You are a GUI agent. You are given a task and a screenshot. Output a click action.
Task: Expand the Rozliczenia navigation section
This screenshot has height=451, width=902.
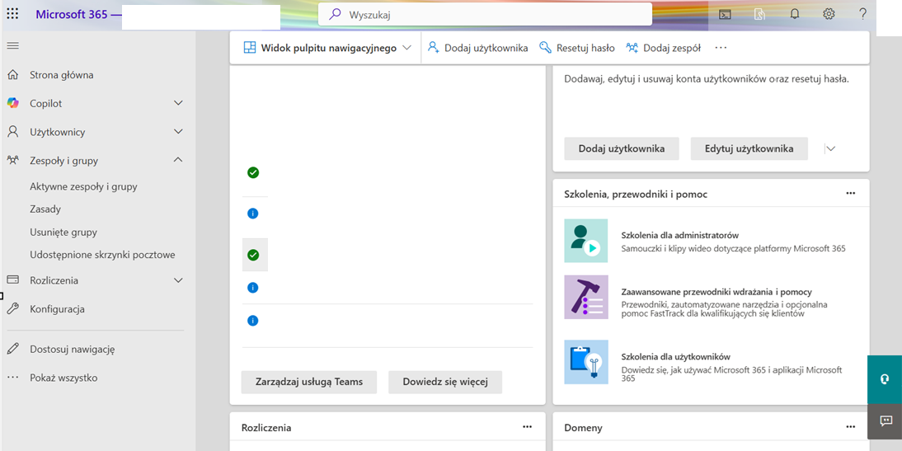(x=178, y=280)
